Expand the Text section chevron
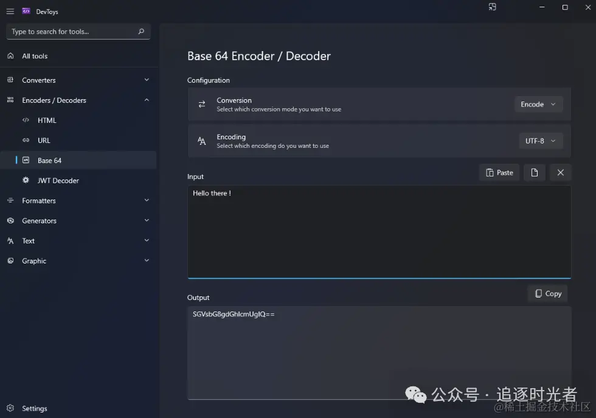The width and height of the screenshot is (596, 418). pyautogui.click(x=147, y=240)
